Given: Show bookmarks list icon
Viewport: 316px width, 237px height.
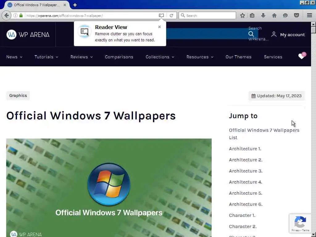Looking at the screenshot, I should (x=252, y=15).
